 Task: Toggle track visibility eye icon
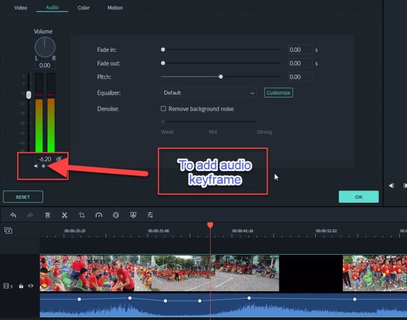30,286
